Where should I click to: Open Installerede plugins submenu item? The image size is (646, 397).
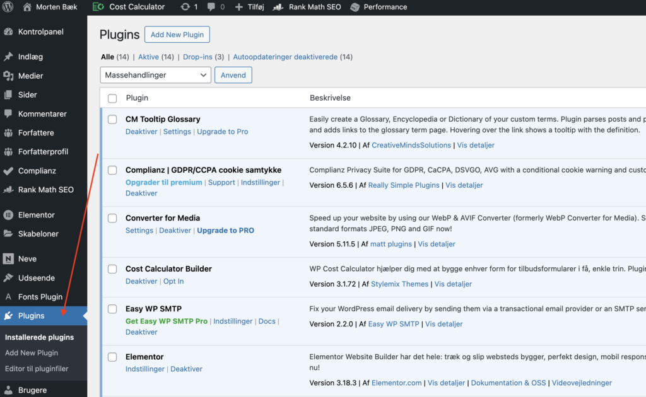(39, 337)
